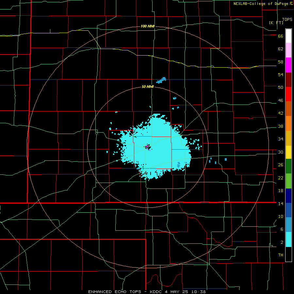Click the 26 value on the scale
294x294 pixels.
coord(281,165)
